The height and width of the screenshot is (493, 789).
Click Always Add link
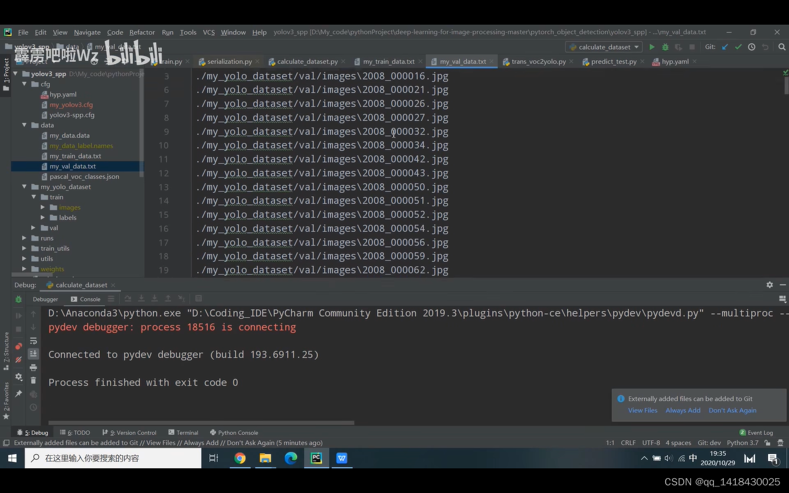683,410
